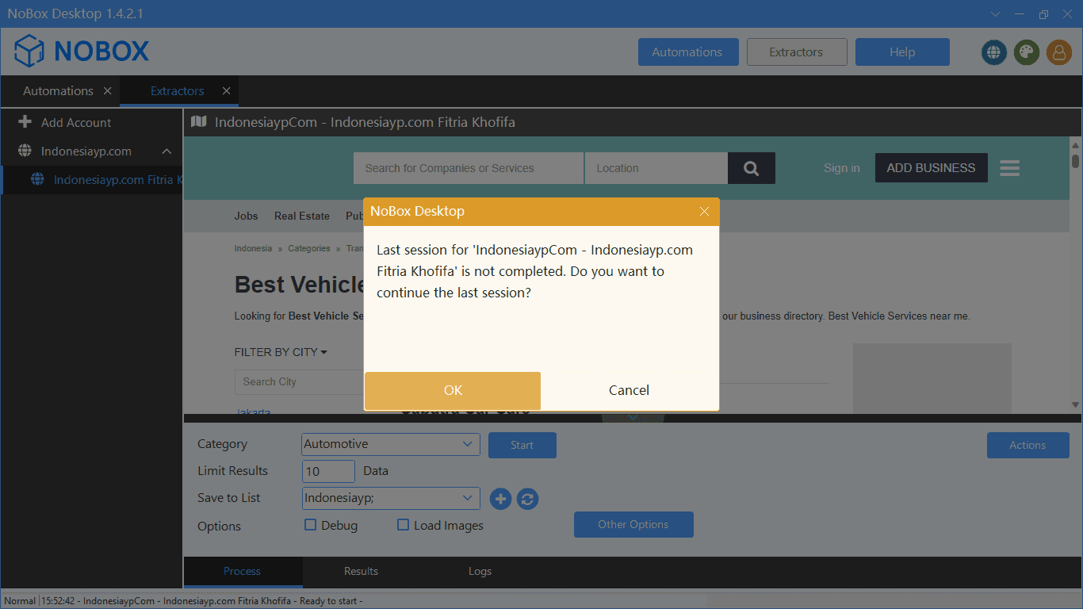The image size is (1083, 609).
Task: Open the color palette theme icon
Action: tap(1026, 52)
